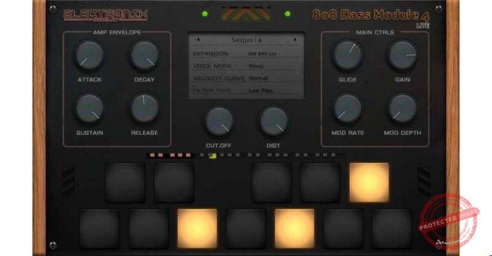Screen dimensions: 492x256
Task: Tap the first dark pad in the upper row
Action: [x=125, y=182]
